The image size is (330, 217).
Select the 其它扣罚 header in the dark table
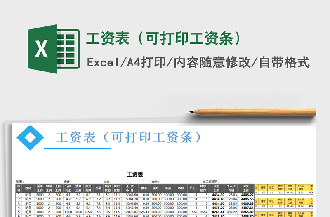(x=203, y=188)
